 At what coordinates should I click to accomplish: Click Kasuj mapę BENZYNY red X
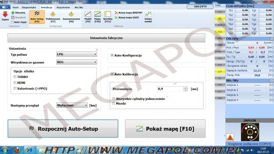(x=116, y=13)
